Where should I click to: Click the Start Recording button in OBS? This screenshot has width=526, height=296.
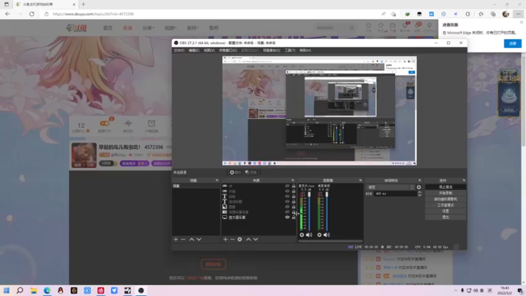point(446,193)
